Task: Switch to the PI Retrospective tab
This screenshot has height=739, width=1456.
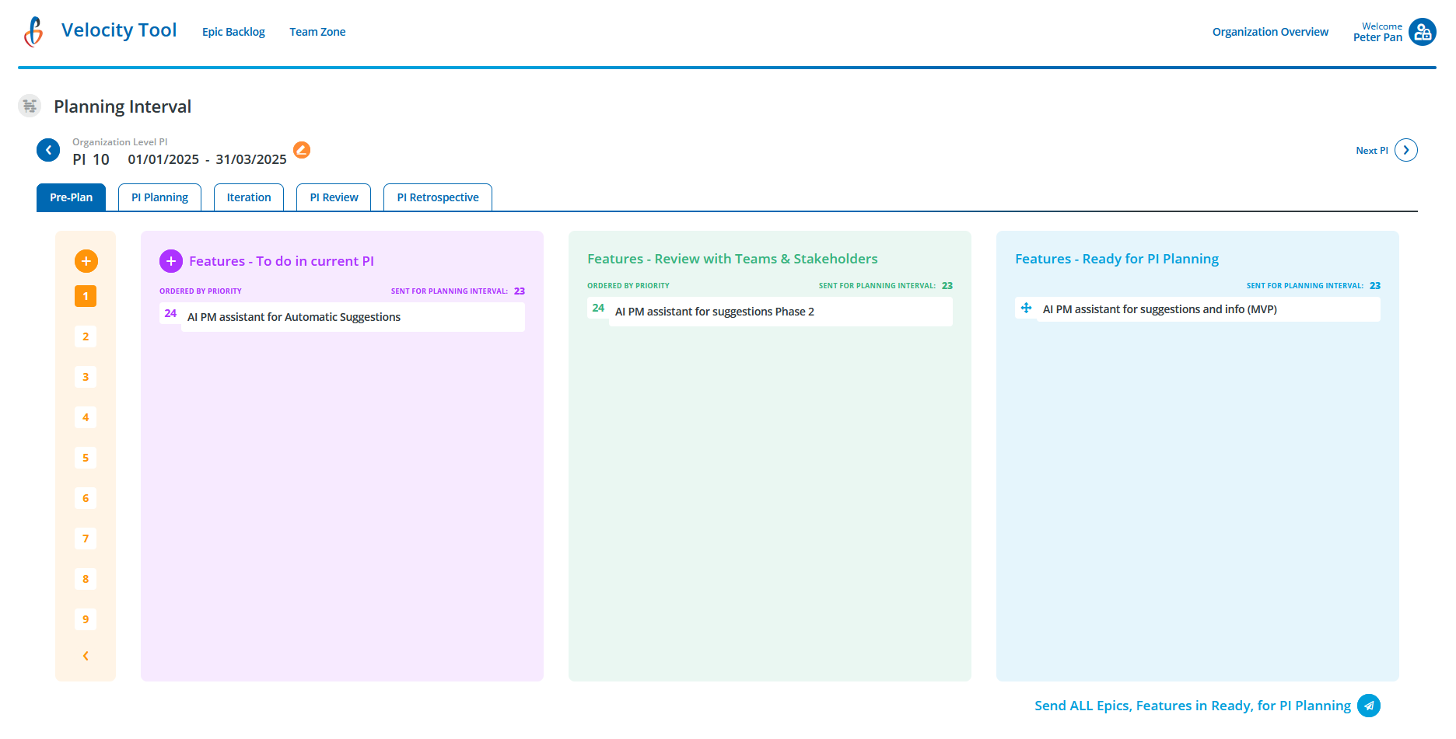Action: pos(438,197)
